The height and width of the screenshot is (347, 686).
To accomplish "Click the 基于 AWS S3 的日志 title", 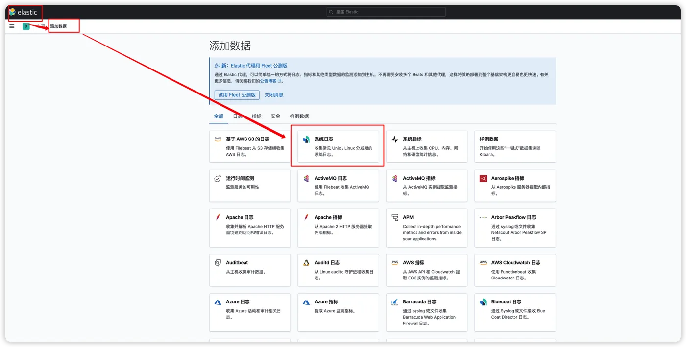I will point(247,139).
